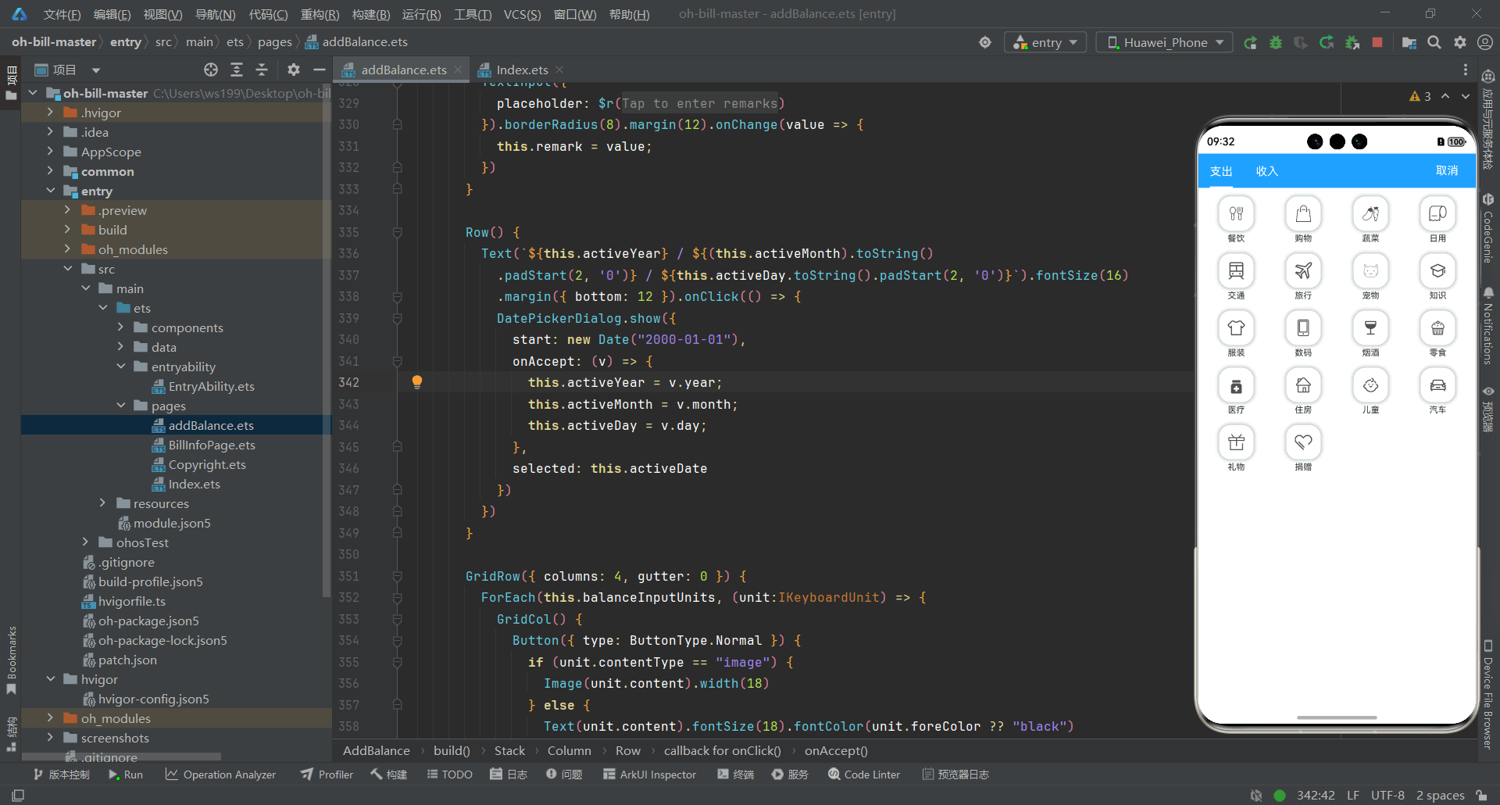Open the entry run configuration dropdown
This screenshot has width=1500, height=805.
click(x=1045, y=42)
